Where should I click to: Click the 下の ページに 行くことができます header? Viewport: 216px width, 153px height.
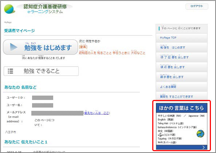(181, 28)
